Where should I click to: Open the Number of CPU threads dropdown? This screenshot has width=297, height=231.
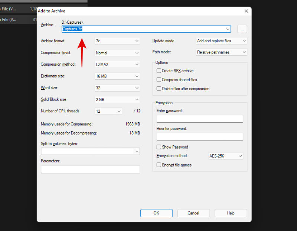coord(108,111)
